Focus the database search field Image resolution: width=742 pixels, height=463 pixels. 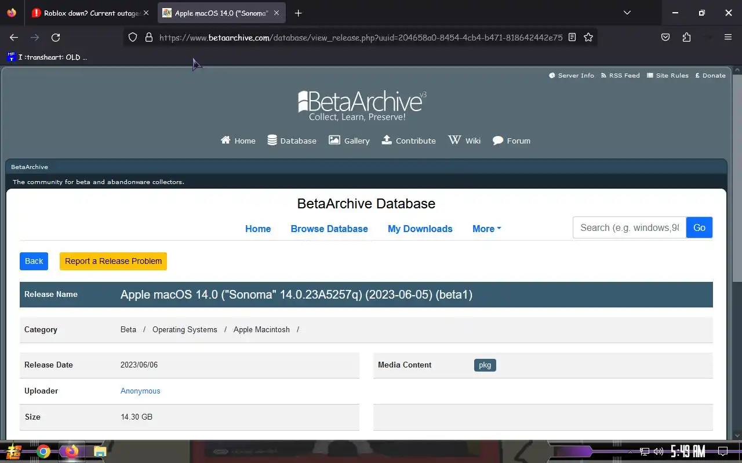(630, 227)
